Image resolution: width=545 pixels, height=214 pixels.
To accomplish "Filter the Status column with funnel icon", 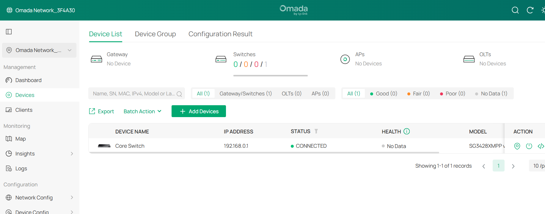I will (x=316, y=131).
